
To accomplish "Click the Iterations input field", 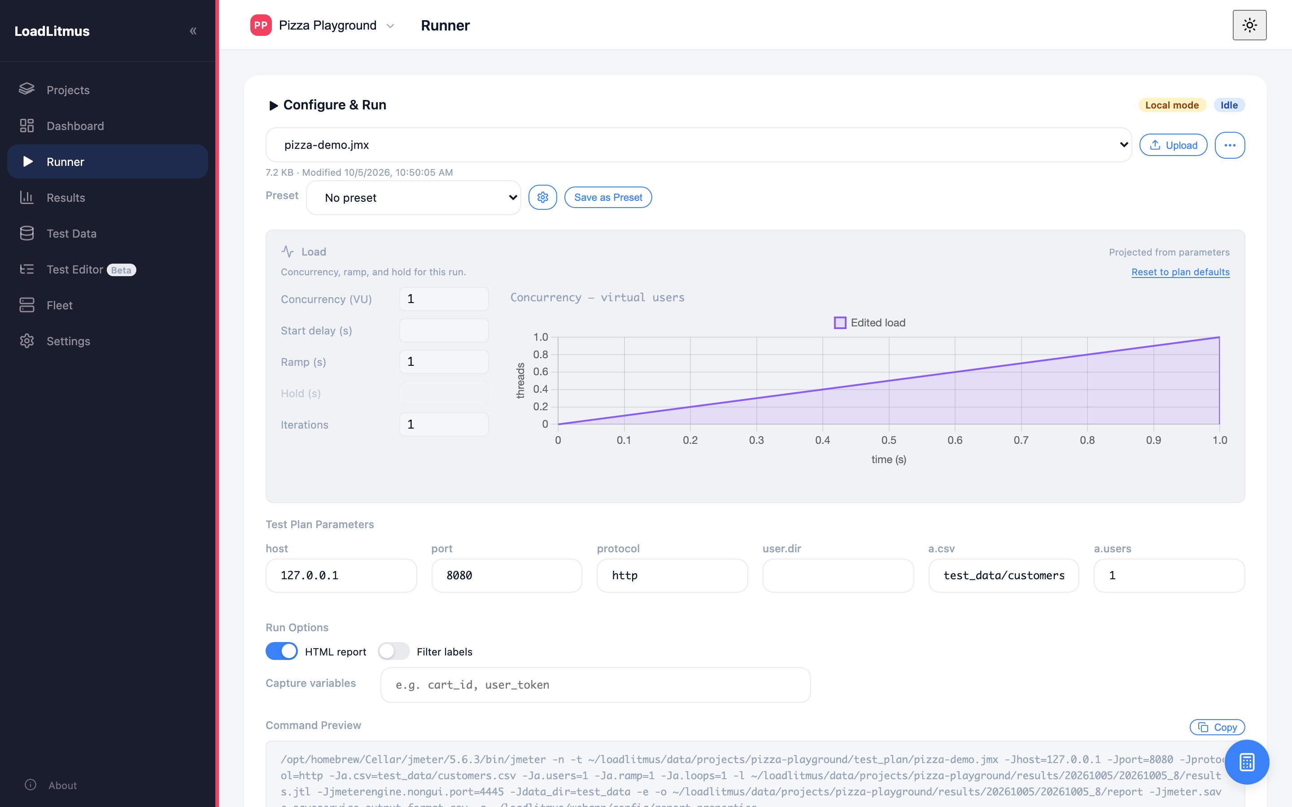I will point(444,424).
